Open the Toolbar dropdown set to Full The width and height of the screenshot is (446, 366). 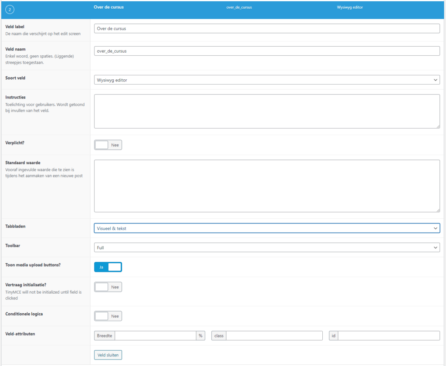(267, 247)
